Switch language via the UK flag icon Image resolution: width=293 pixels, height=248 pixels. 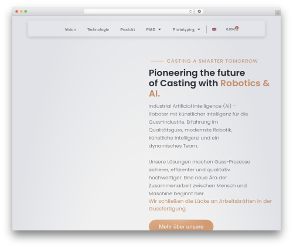click(214, 29)
